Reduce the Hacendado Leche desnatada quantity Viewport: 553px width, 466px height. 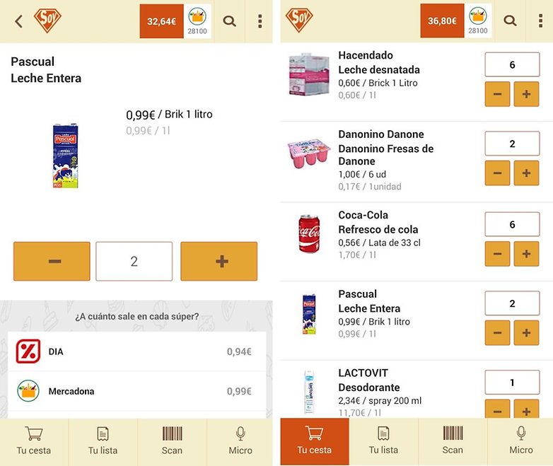(497, 94)
